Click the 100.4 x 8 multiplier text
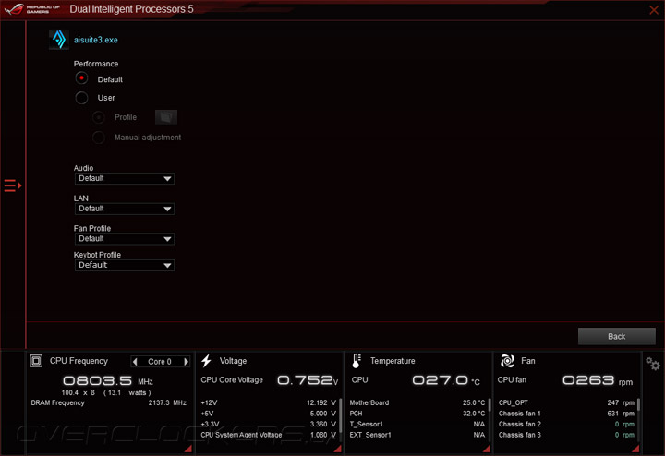Screen dimensions: 665x456 point(79,393)
